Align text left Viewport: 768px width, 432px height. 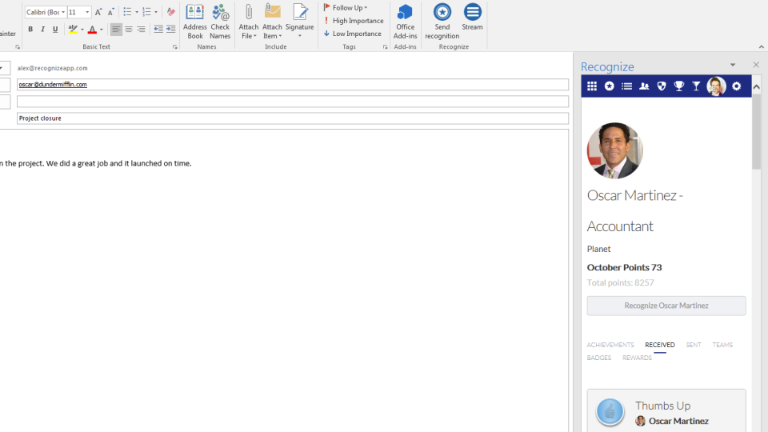click(x=116, y=30)
